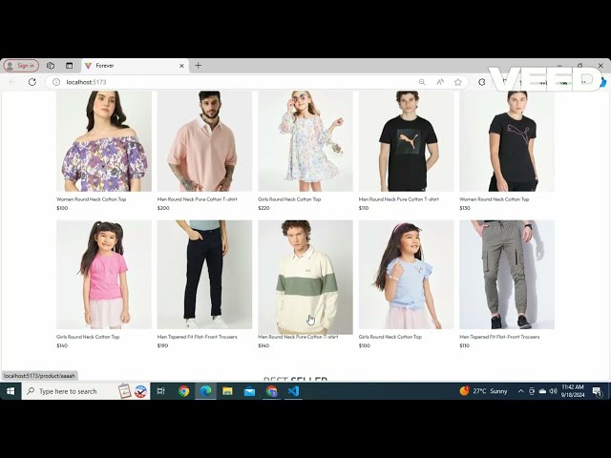Screen dimensions: 611x458
Task: Switch to Microsoft Edge on taskbar
Action: click(x=205, y=391)
